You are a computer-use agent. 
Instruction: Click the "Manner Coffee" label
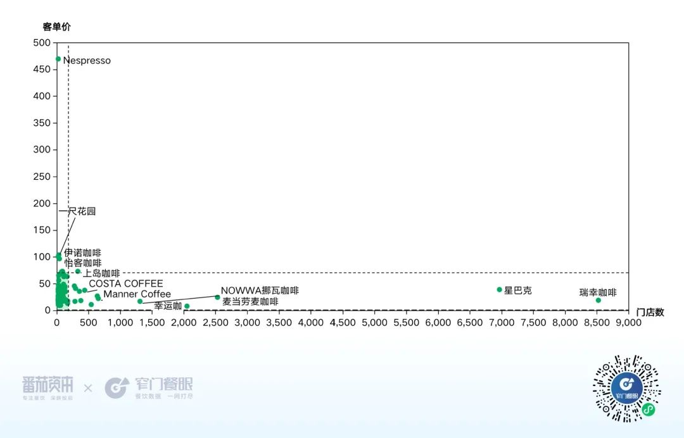pyautogui.click(x=137, y=294)
